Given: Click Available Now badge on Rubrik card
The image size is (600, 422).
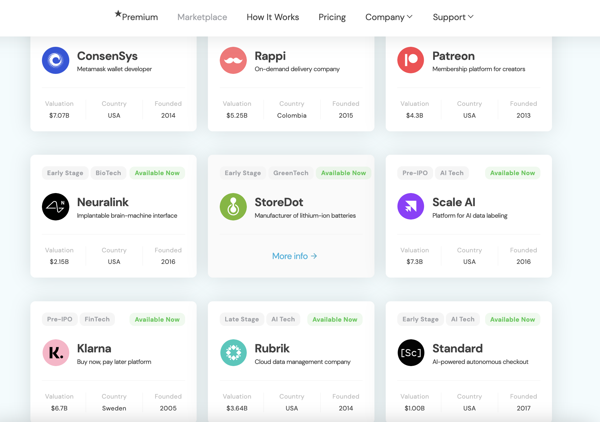Looking at the screenshot, I should [335, 319].
